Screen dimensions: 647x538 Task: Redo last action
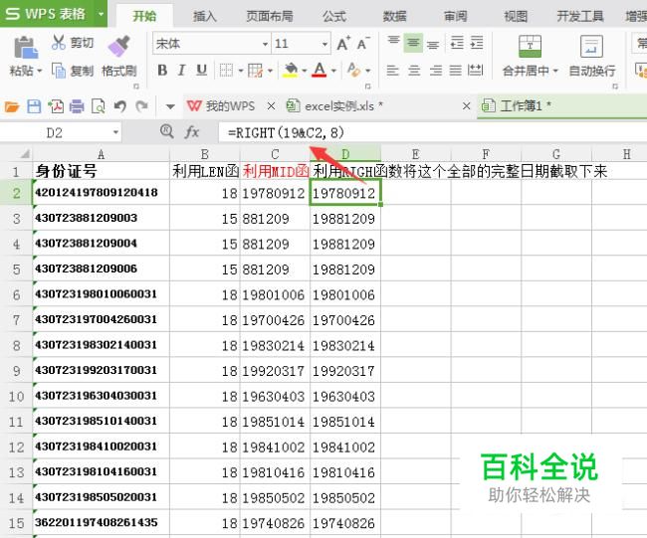coord(142,106)
